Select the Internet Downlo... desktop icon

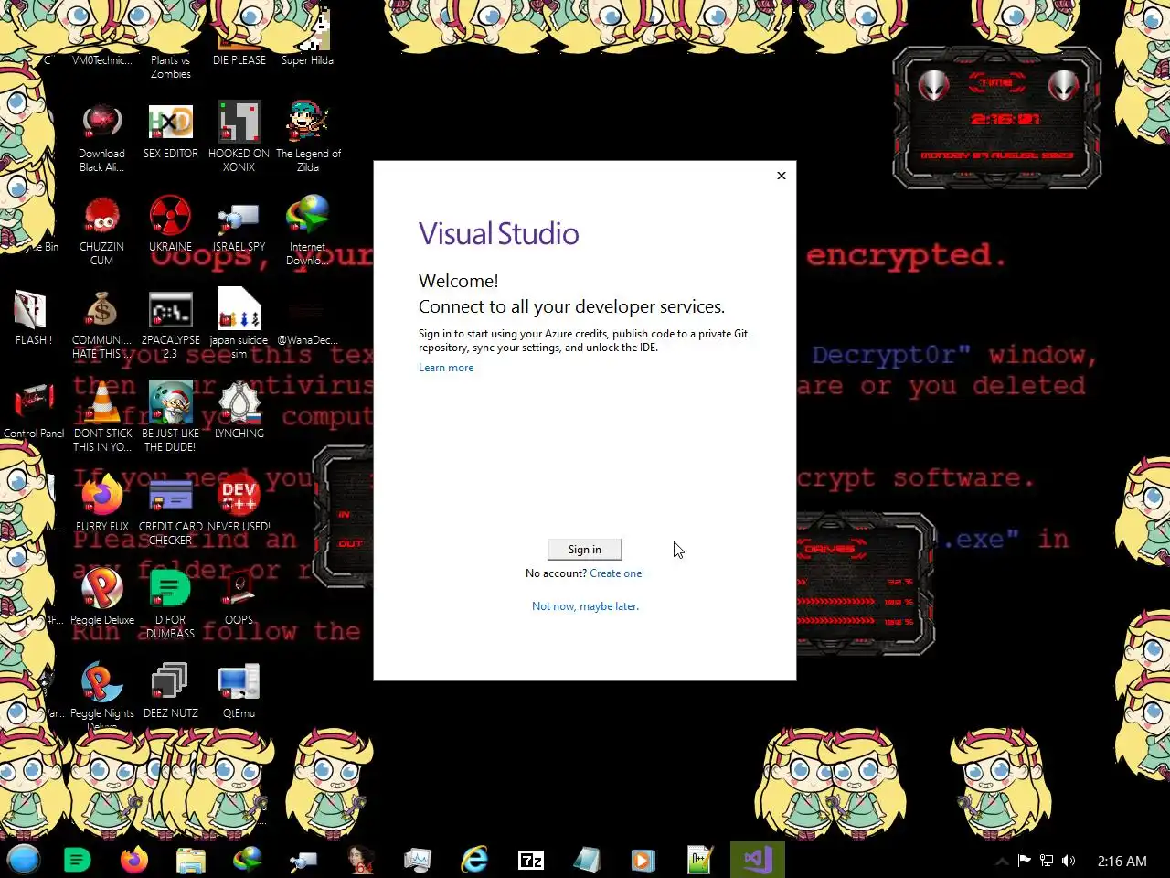click(x=308, y=230)
